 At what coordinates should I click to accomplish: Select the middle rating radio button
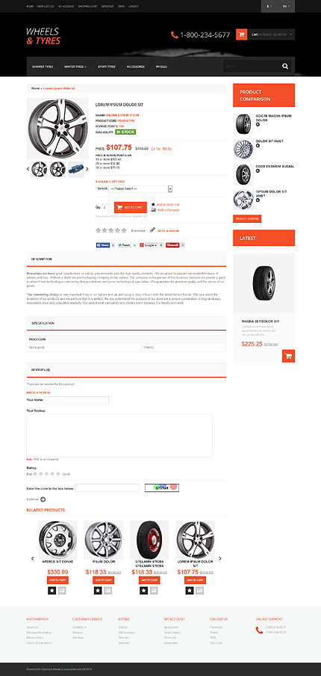tap(46, 474)
